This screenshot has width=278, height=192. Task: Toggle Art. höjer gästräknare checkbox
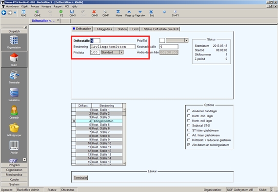189,135
